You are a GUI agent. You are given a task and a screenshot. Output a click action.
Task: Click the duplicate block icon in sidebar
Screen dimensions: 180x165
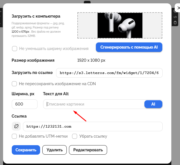pos(175,11)
